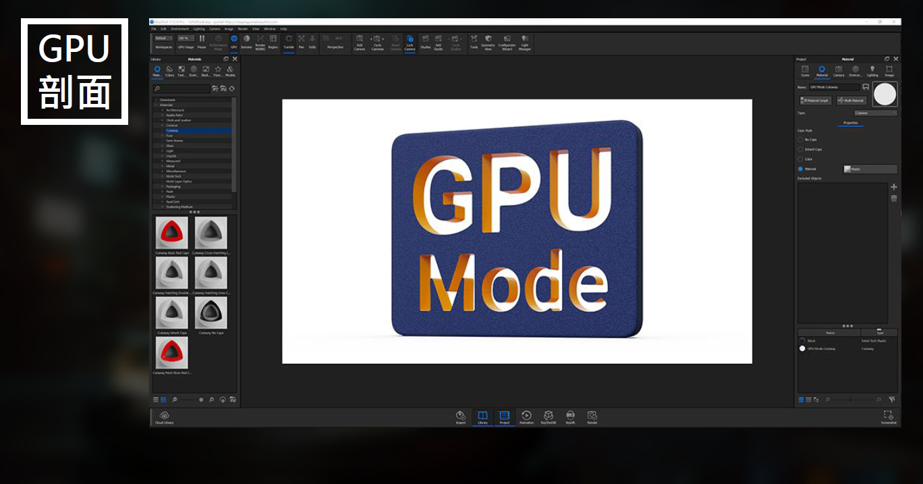The height and width of the screenshot is (484, 923).
Task: Expand the Glass materials folder
Action: pyautogui.click(x=162, y=146)
